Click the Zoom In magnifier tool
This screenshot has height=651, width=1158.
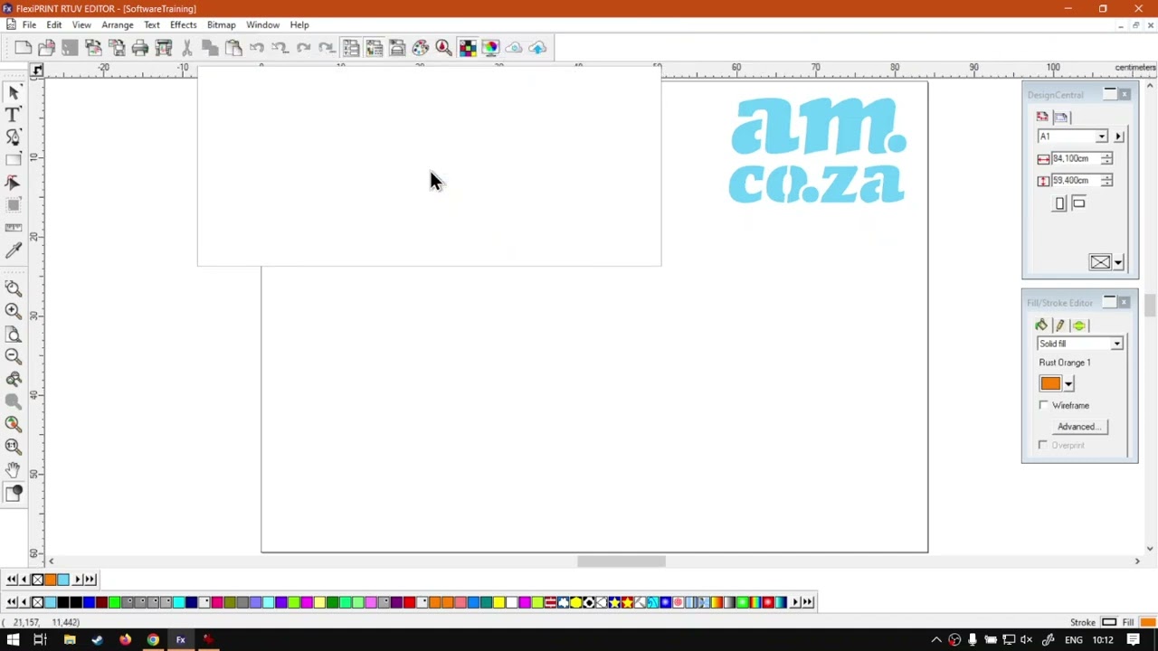point(14,311)
